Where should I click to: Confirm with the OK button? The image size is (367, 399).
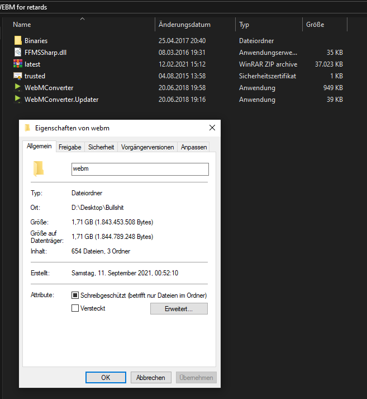coord(106,377)
